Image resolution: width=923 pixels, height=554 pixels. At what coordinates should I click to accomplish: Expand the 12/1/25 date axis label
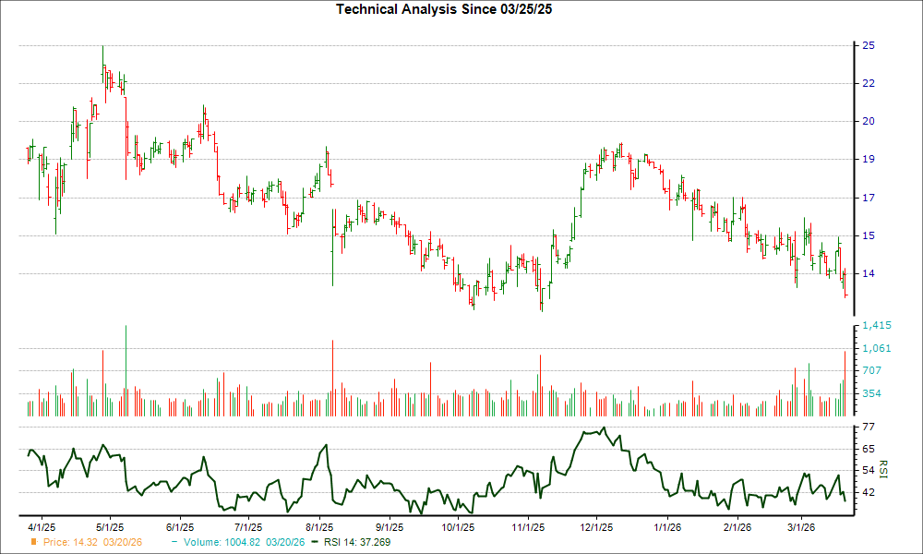pos(596,522)
